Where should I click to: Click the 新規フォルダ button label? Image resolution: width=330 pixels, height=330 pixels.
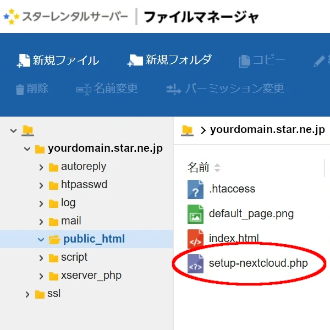[x=178, y=60]
